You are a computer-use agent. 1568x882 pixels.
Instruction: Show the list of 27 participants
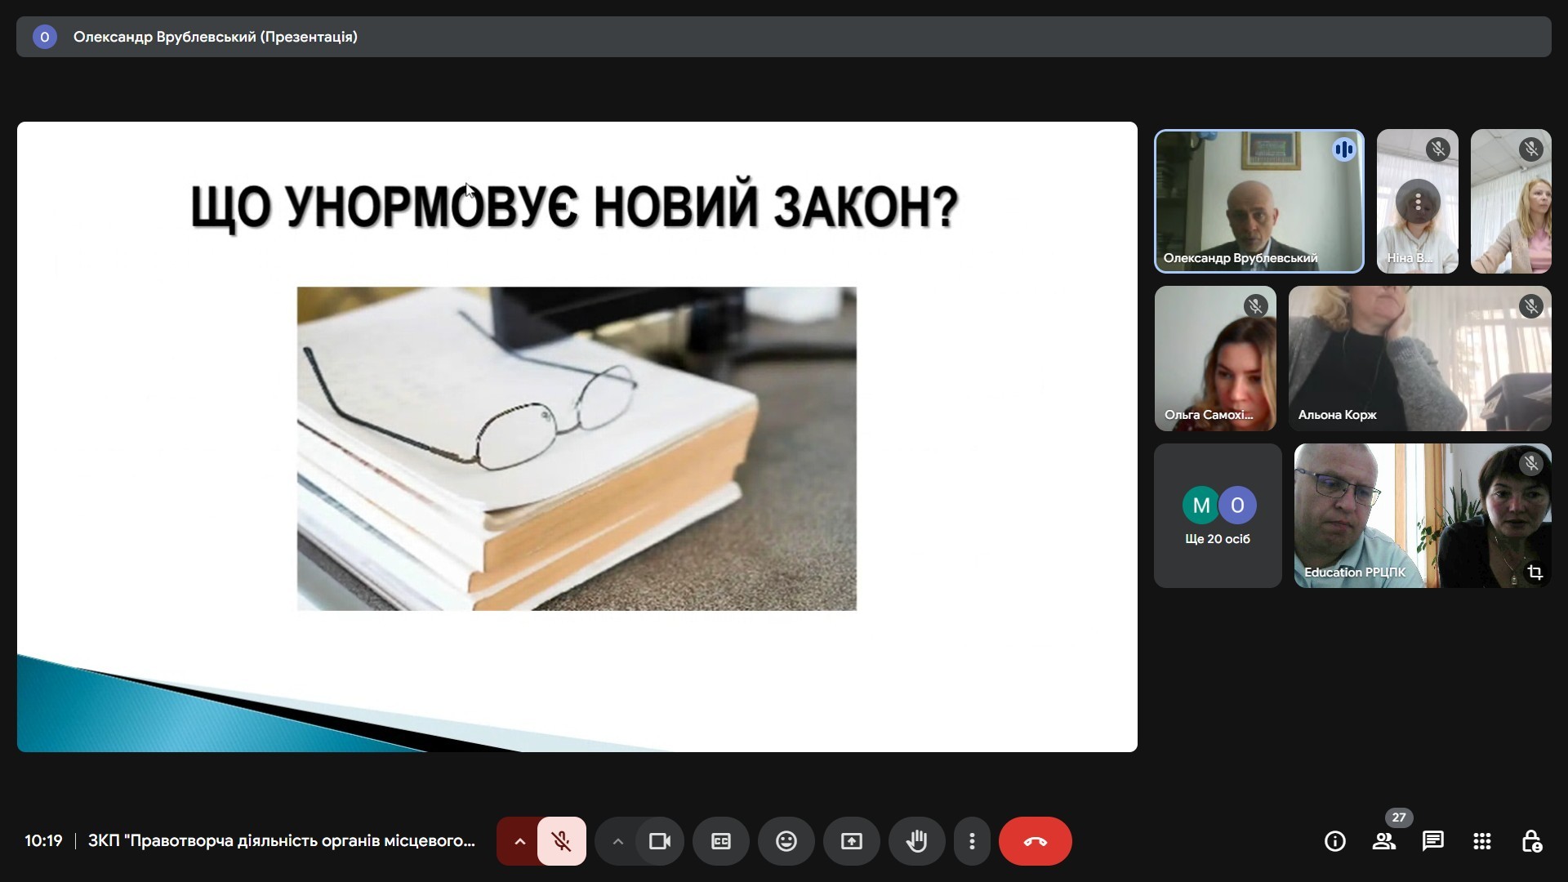point(1383,841)
